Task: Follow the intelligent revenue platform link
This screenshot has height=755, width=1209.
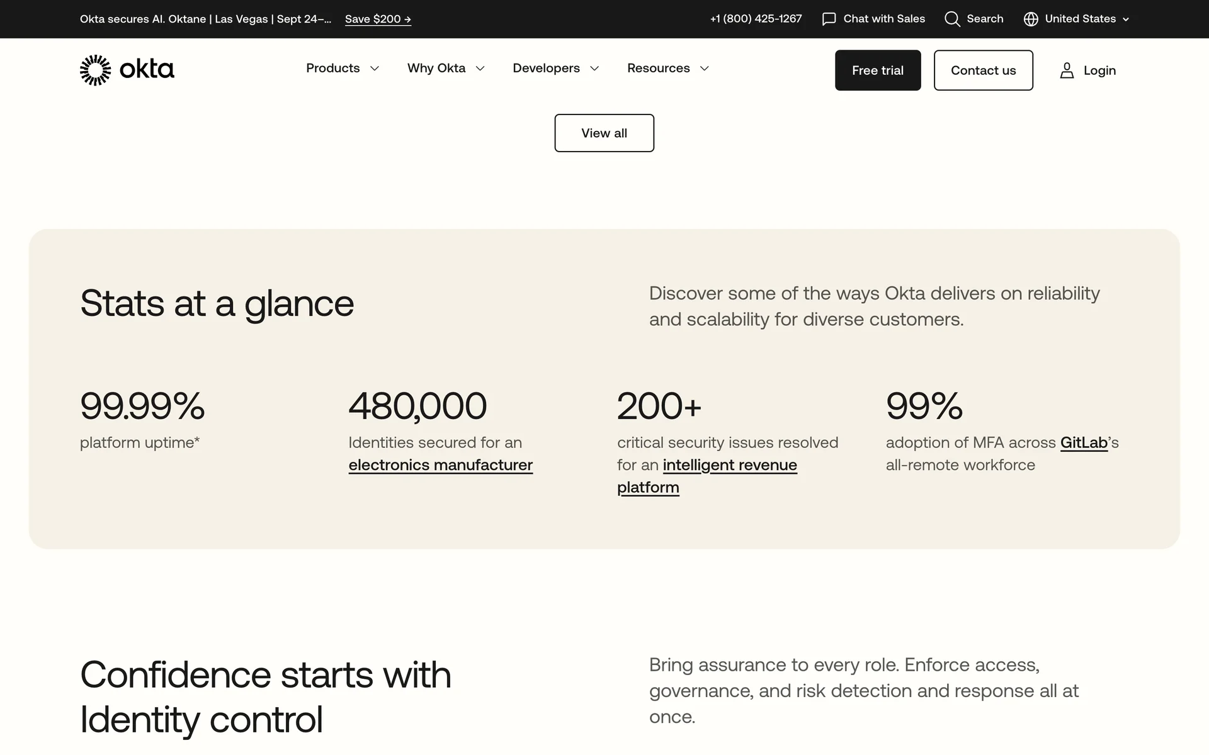Action: 729,465
